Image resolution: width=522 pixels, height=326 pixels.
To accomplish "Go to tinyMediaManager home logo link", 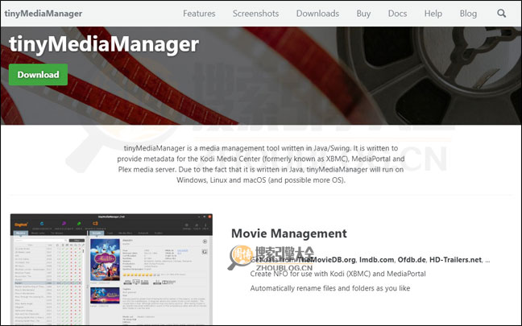I will [43, 14].
